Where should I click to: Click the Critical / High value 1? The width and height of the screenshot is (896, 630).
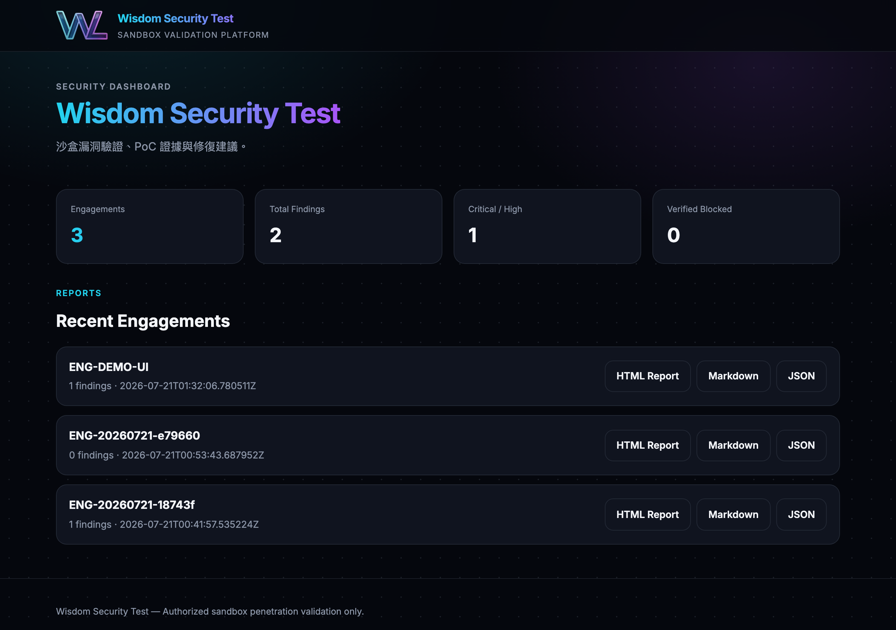click(472, 235)
